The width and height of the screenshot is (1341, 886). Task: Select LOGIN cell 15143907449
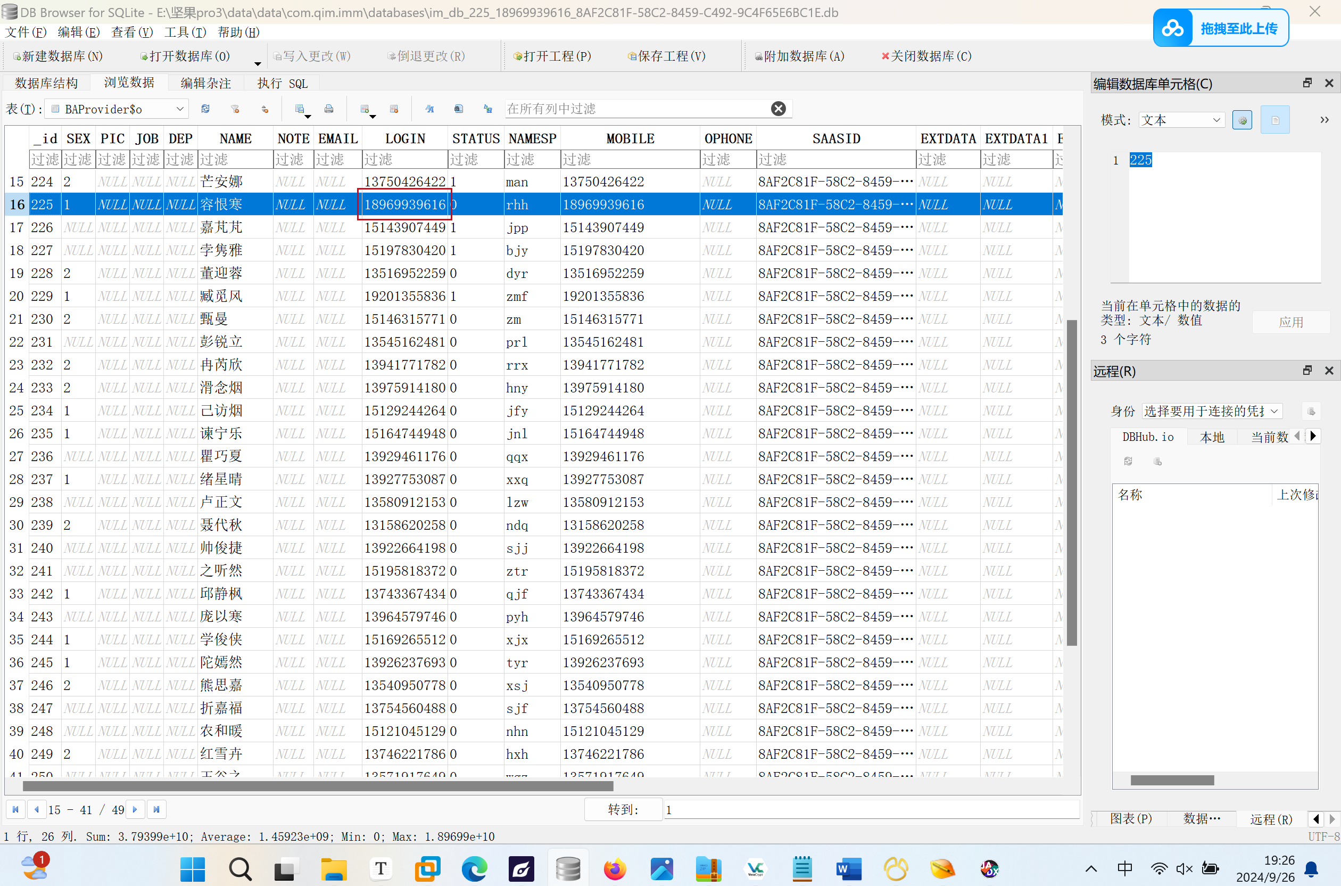point(405,227)
